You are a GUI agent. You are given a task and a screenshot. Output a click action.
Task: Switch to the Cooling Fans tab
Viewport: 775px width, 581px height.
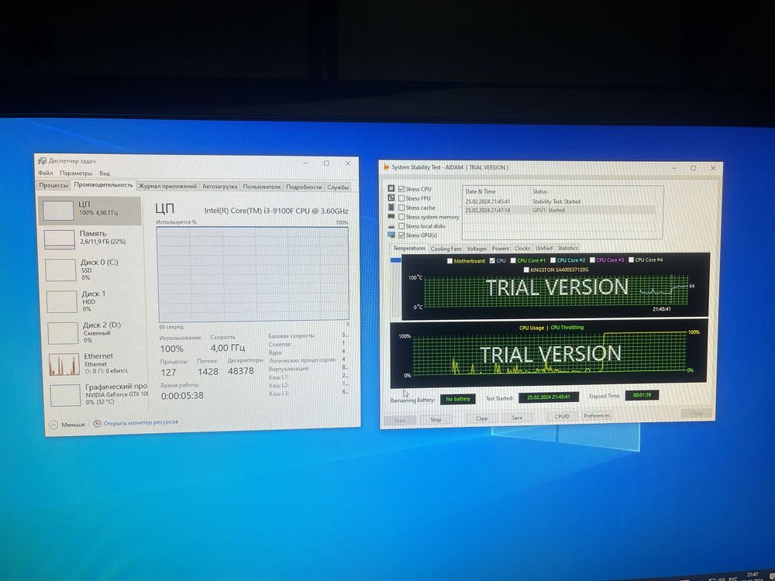click(x=446, y=249)
